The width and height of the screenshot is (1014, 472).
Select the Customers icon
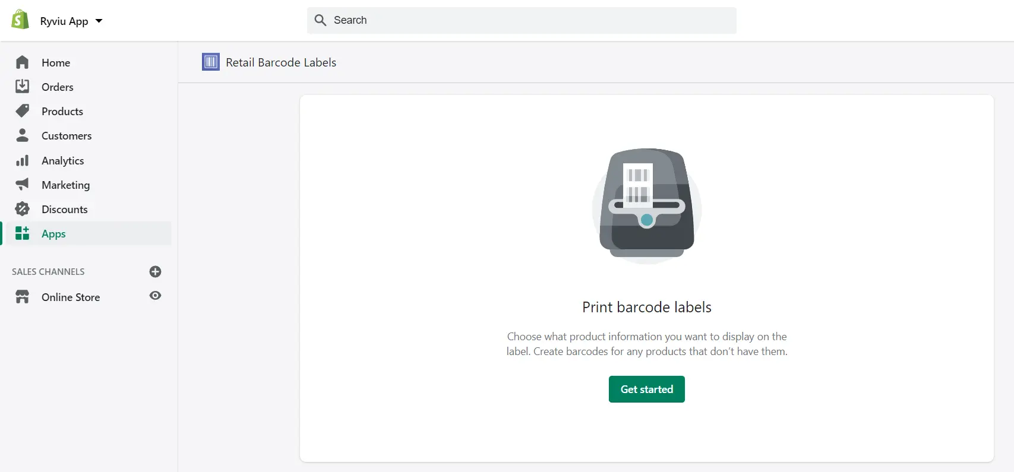pos(22,135)
